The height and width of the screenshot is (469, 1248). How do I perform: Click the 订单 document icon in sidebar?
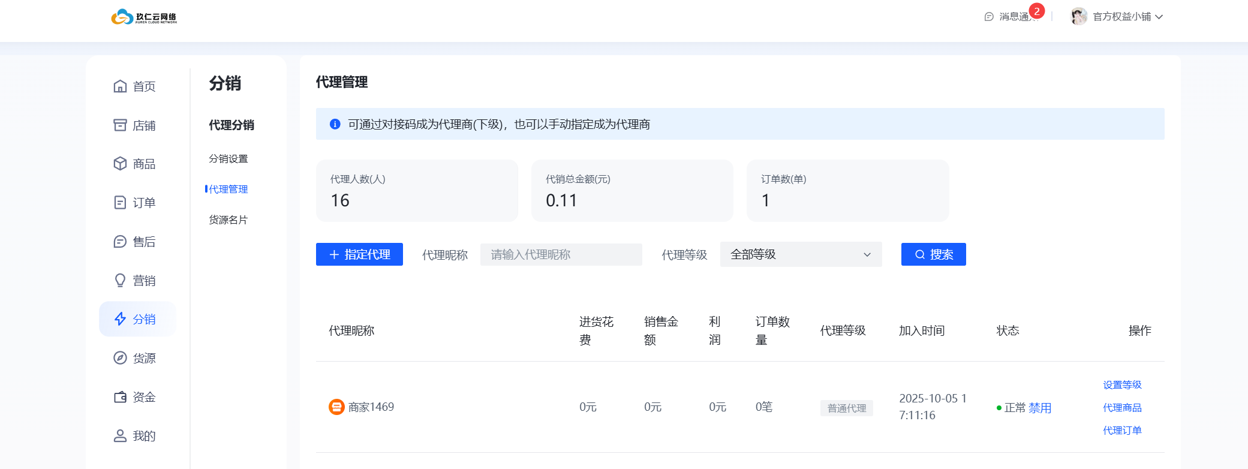pyautogui.click(x=120, y=203)
